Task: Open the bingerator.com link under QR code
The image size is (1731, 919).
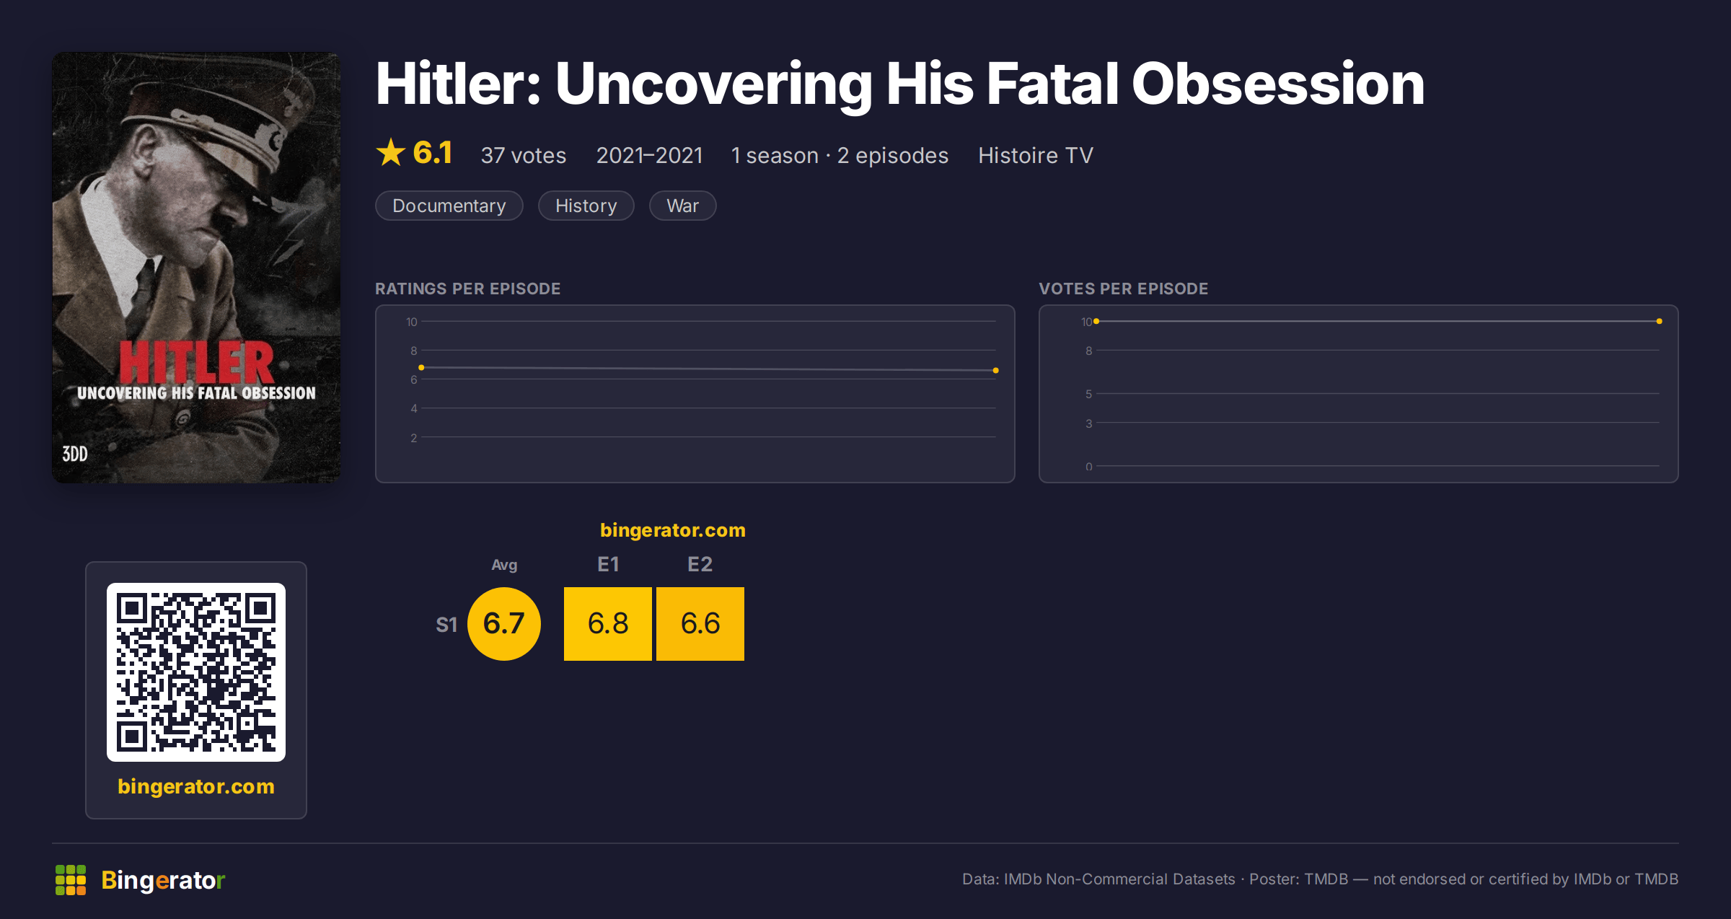Action: click(x=196, y=786)
